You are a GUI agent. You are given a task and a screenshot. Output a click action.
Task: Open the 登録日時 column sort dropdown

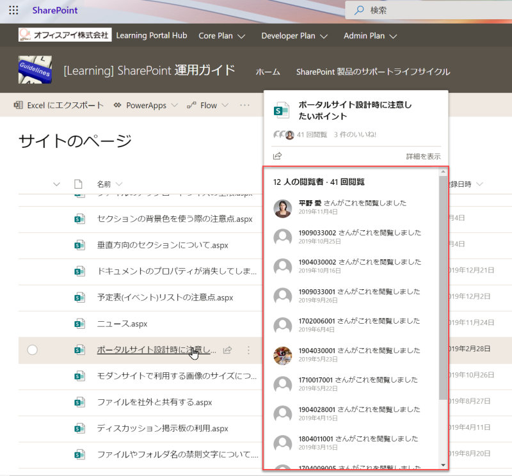click(479, 184)
